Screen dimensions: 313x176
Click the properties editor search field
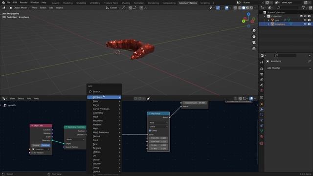pos(285,55)
